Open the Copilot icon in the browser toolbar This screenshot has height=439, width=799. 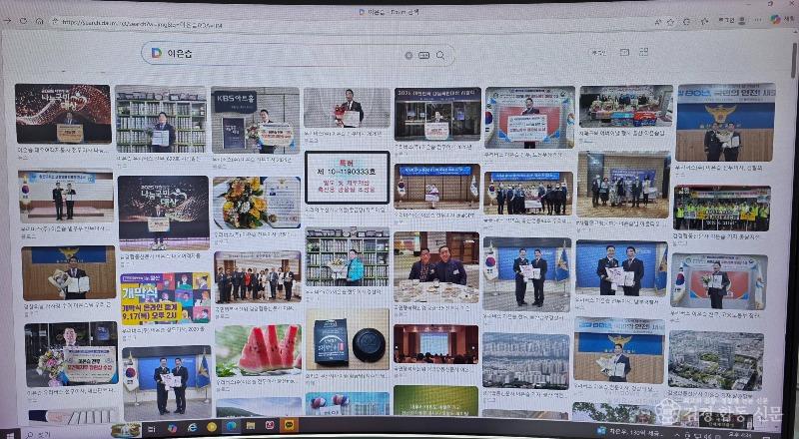[x=777, y=21]
